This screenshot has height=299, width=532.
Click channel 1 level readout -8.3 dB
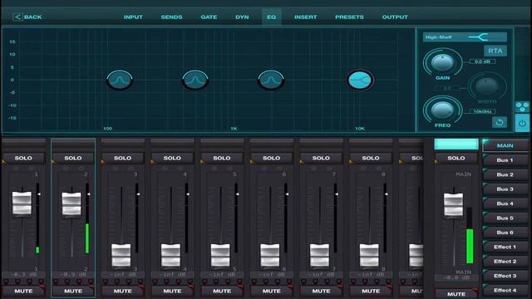click(23, 275)
